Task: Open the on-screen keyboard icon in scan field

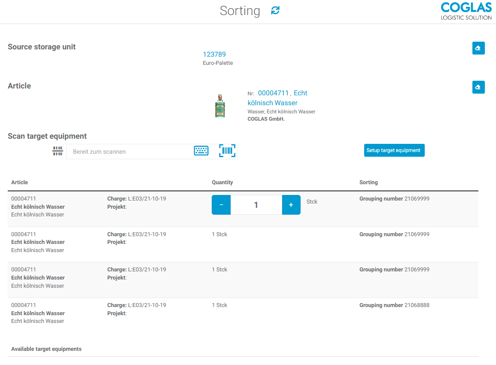Action: click(x=201, y=151)
